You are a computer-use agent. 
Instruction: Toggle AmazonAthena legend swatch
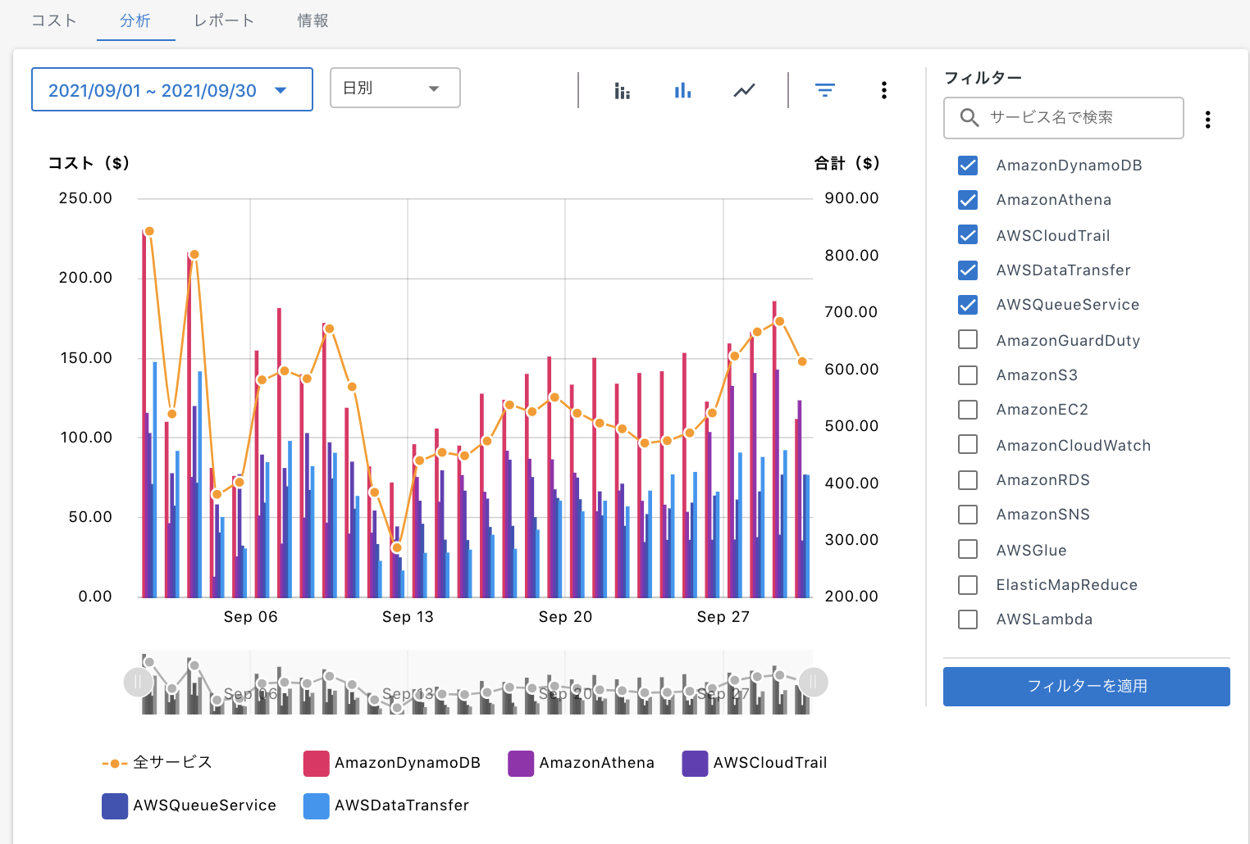521,763
